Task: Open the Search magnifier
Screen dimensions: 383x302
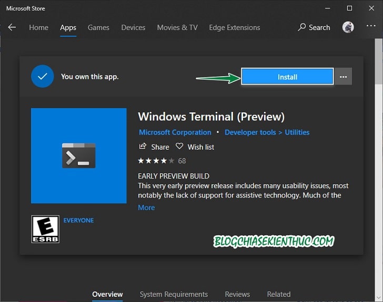Action: tap(302, 27)
